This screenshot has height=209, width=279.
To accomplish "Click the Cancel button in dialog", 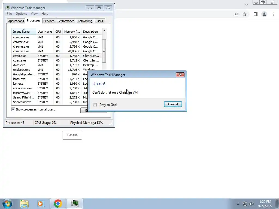I will pyautogui.click(x=173, y=104).
